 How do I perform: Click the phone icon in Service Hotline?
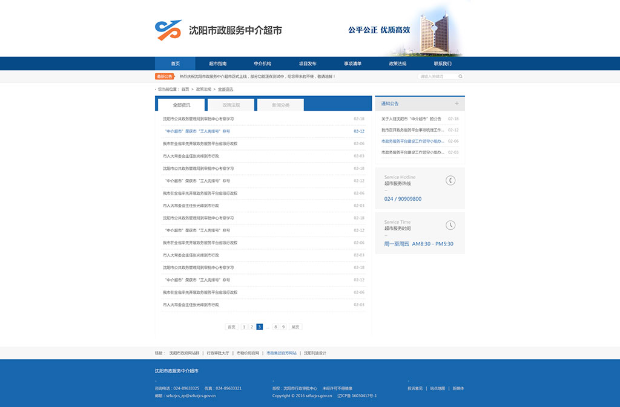pyautogui.click(x=450, y=180)
